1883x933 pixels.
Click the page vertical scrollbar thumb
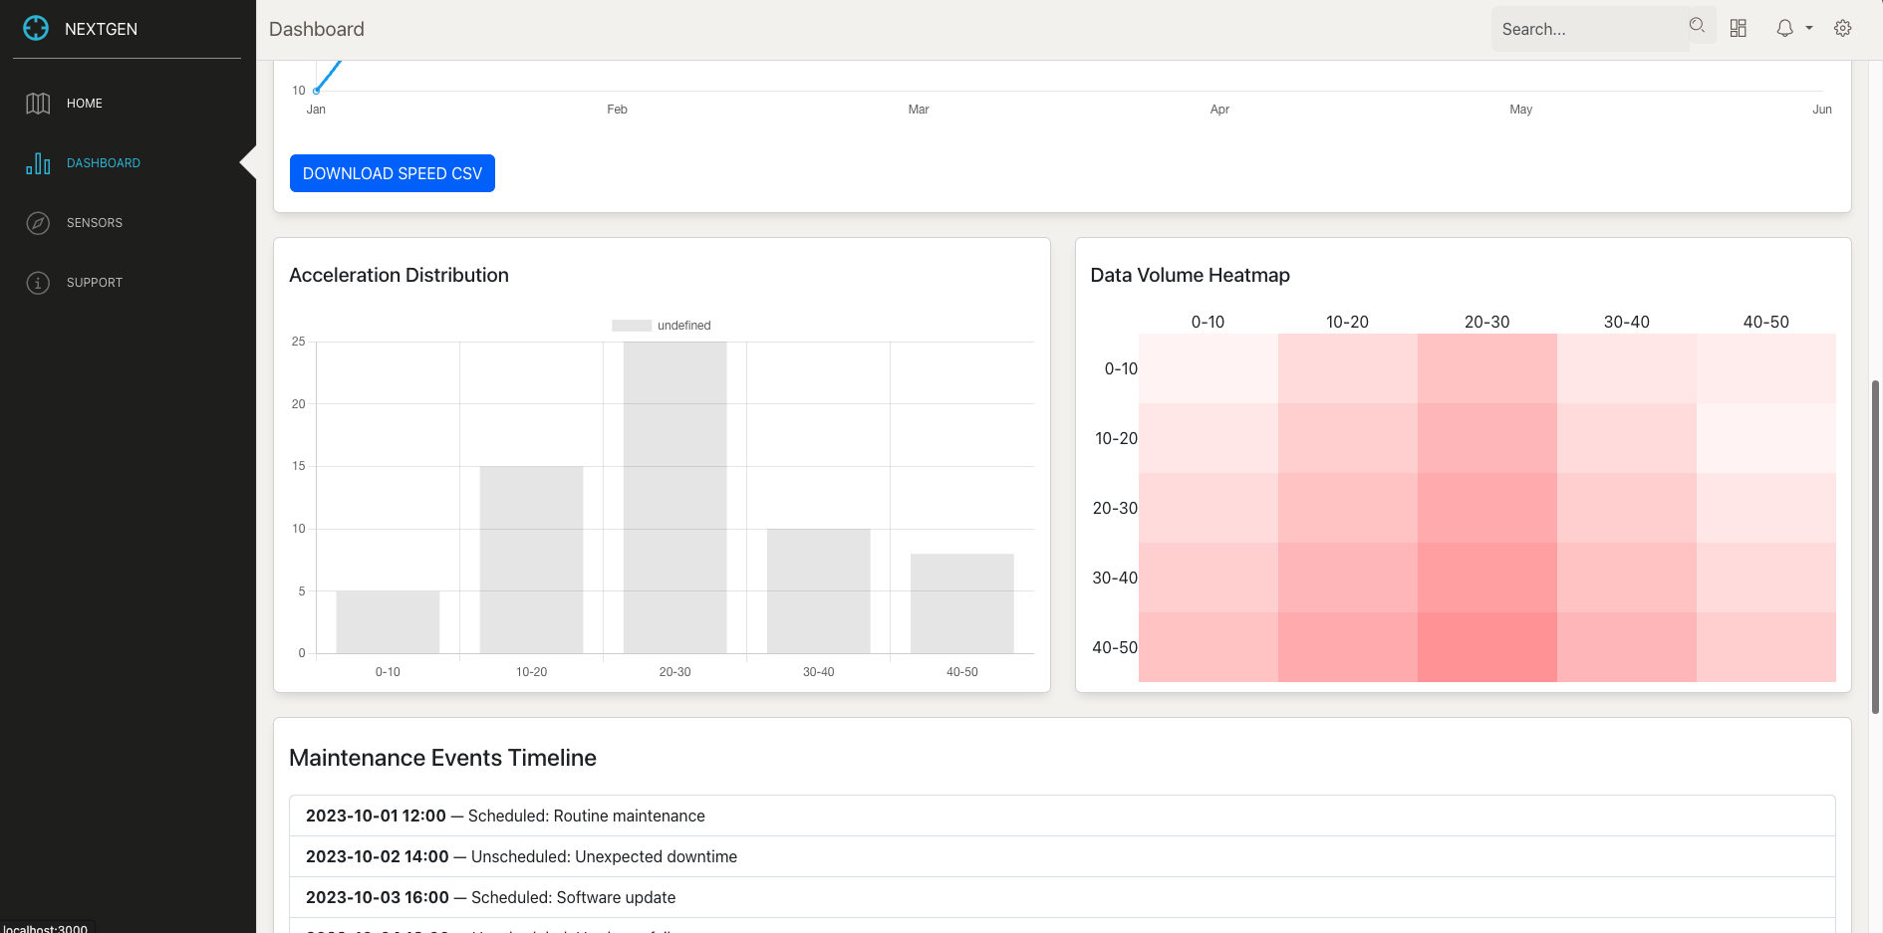click(1875, 546)
